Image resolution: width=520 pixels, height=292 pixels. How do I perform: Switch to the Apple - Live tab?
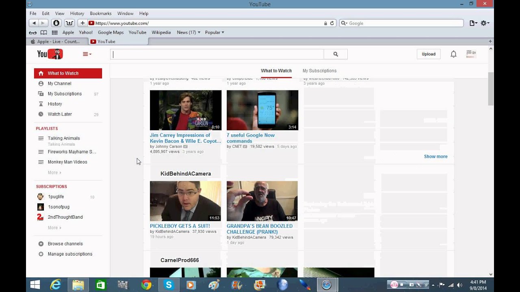(58, 41)
